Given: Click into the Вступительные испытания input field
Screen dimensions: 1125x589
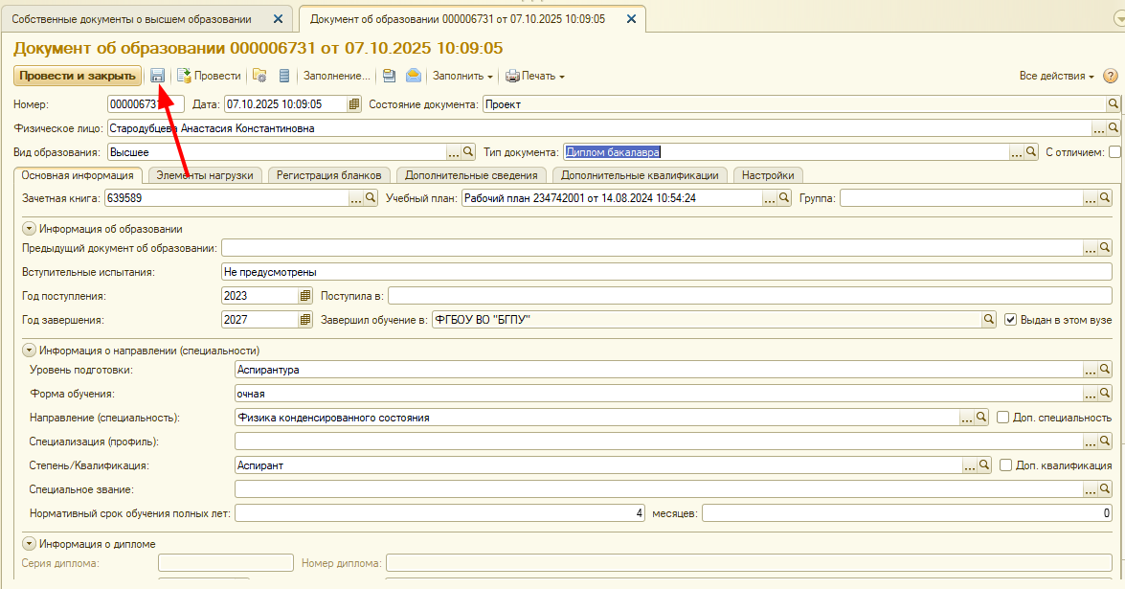Looking at the screenshot, I should point(665,272).
